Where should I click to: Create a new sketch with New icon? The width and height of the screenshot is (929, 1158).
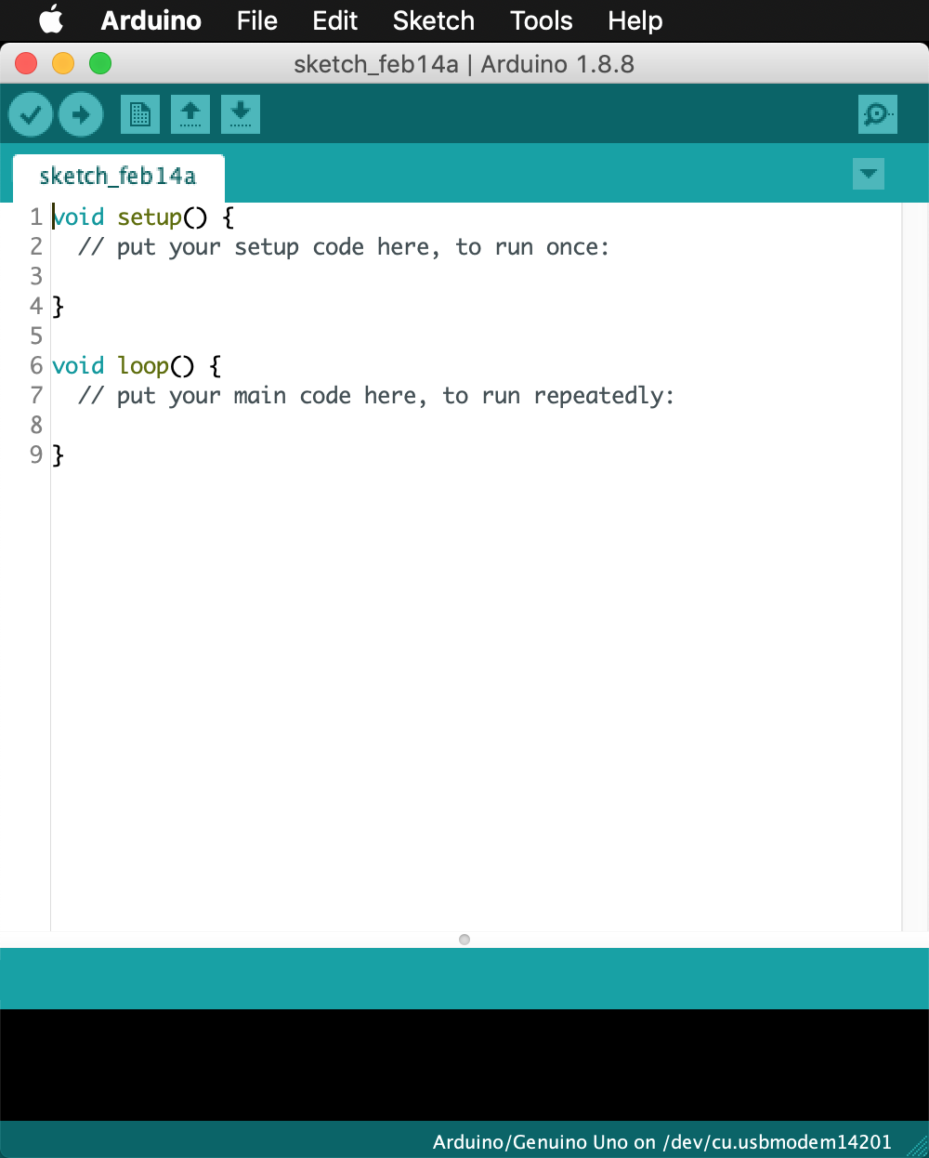(x=140, y=115)
